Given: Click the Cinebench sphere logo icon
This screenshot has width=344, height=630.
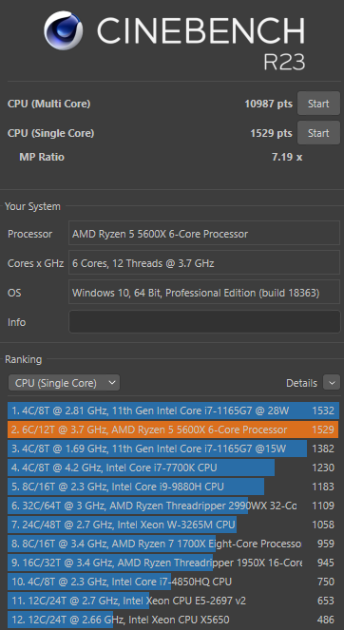Looking at the screenshot, I should click(64, 30).
